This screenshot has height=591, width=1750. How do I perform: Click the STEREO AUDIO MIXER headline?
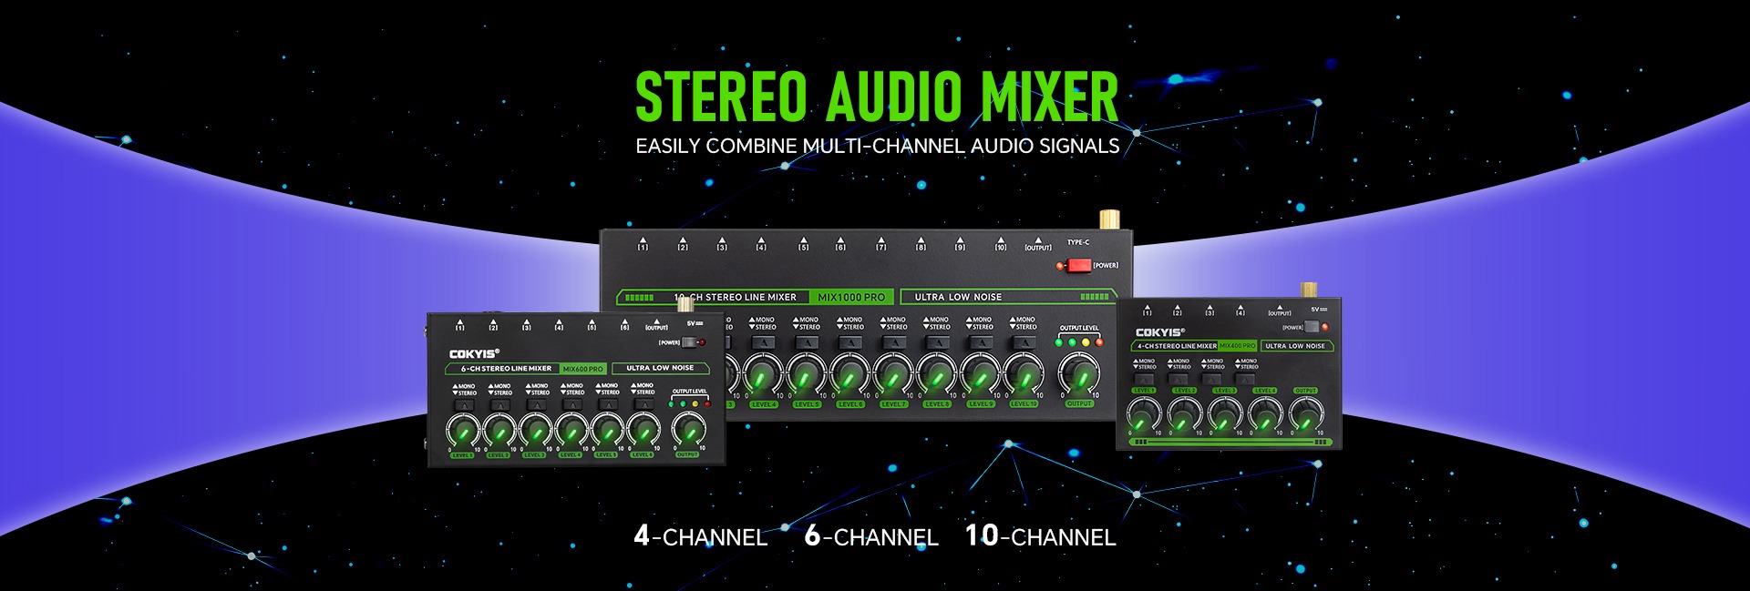point(877,97)
